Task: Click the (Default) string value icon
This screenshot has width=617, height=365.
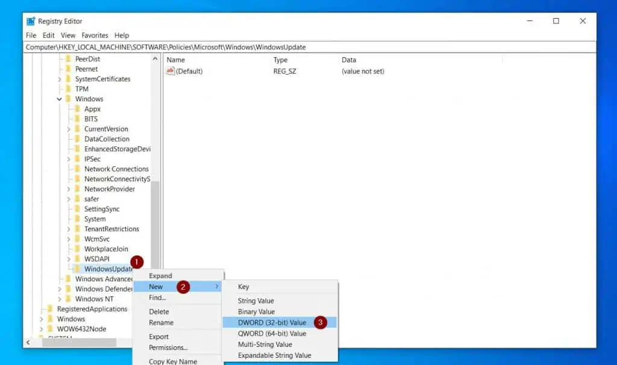Action: (170, 71)
